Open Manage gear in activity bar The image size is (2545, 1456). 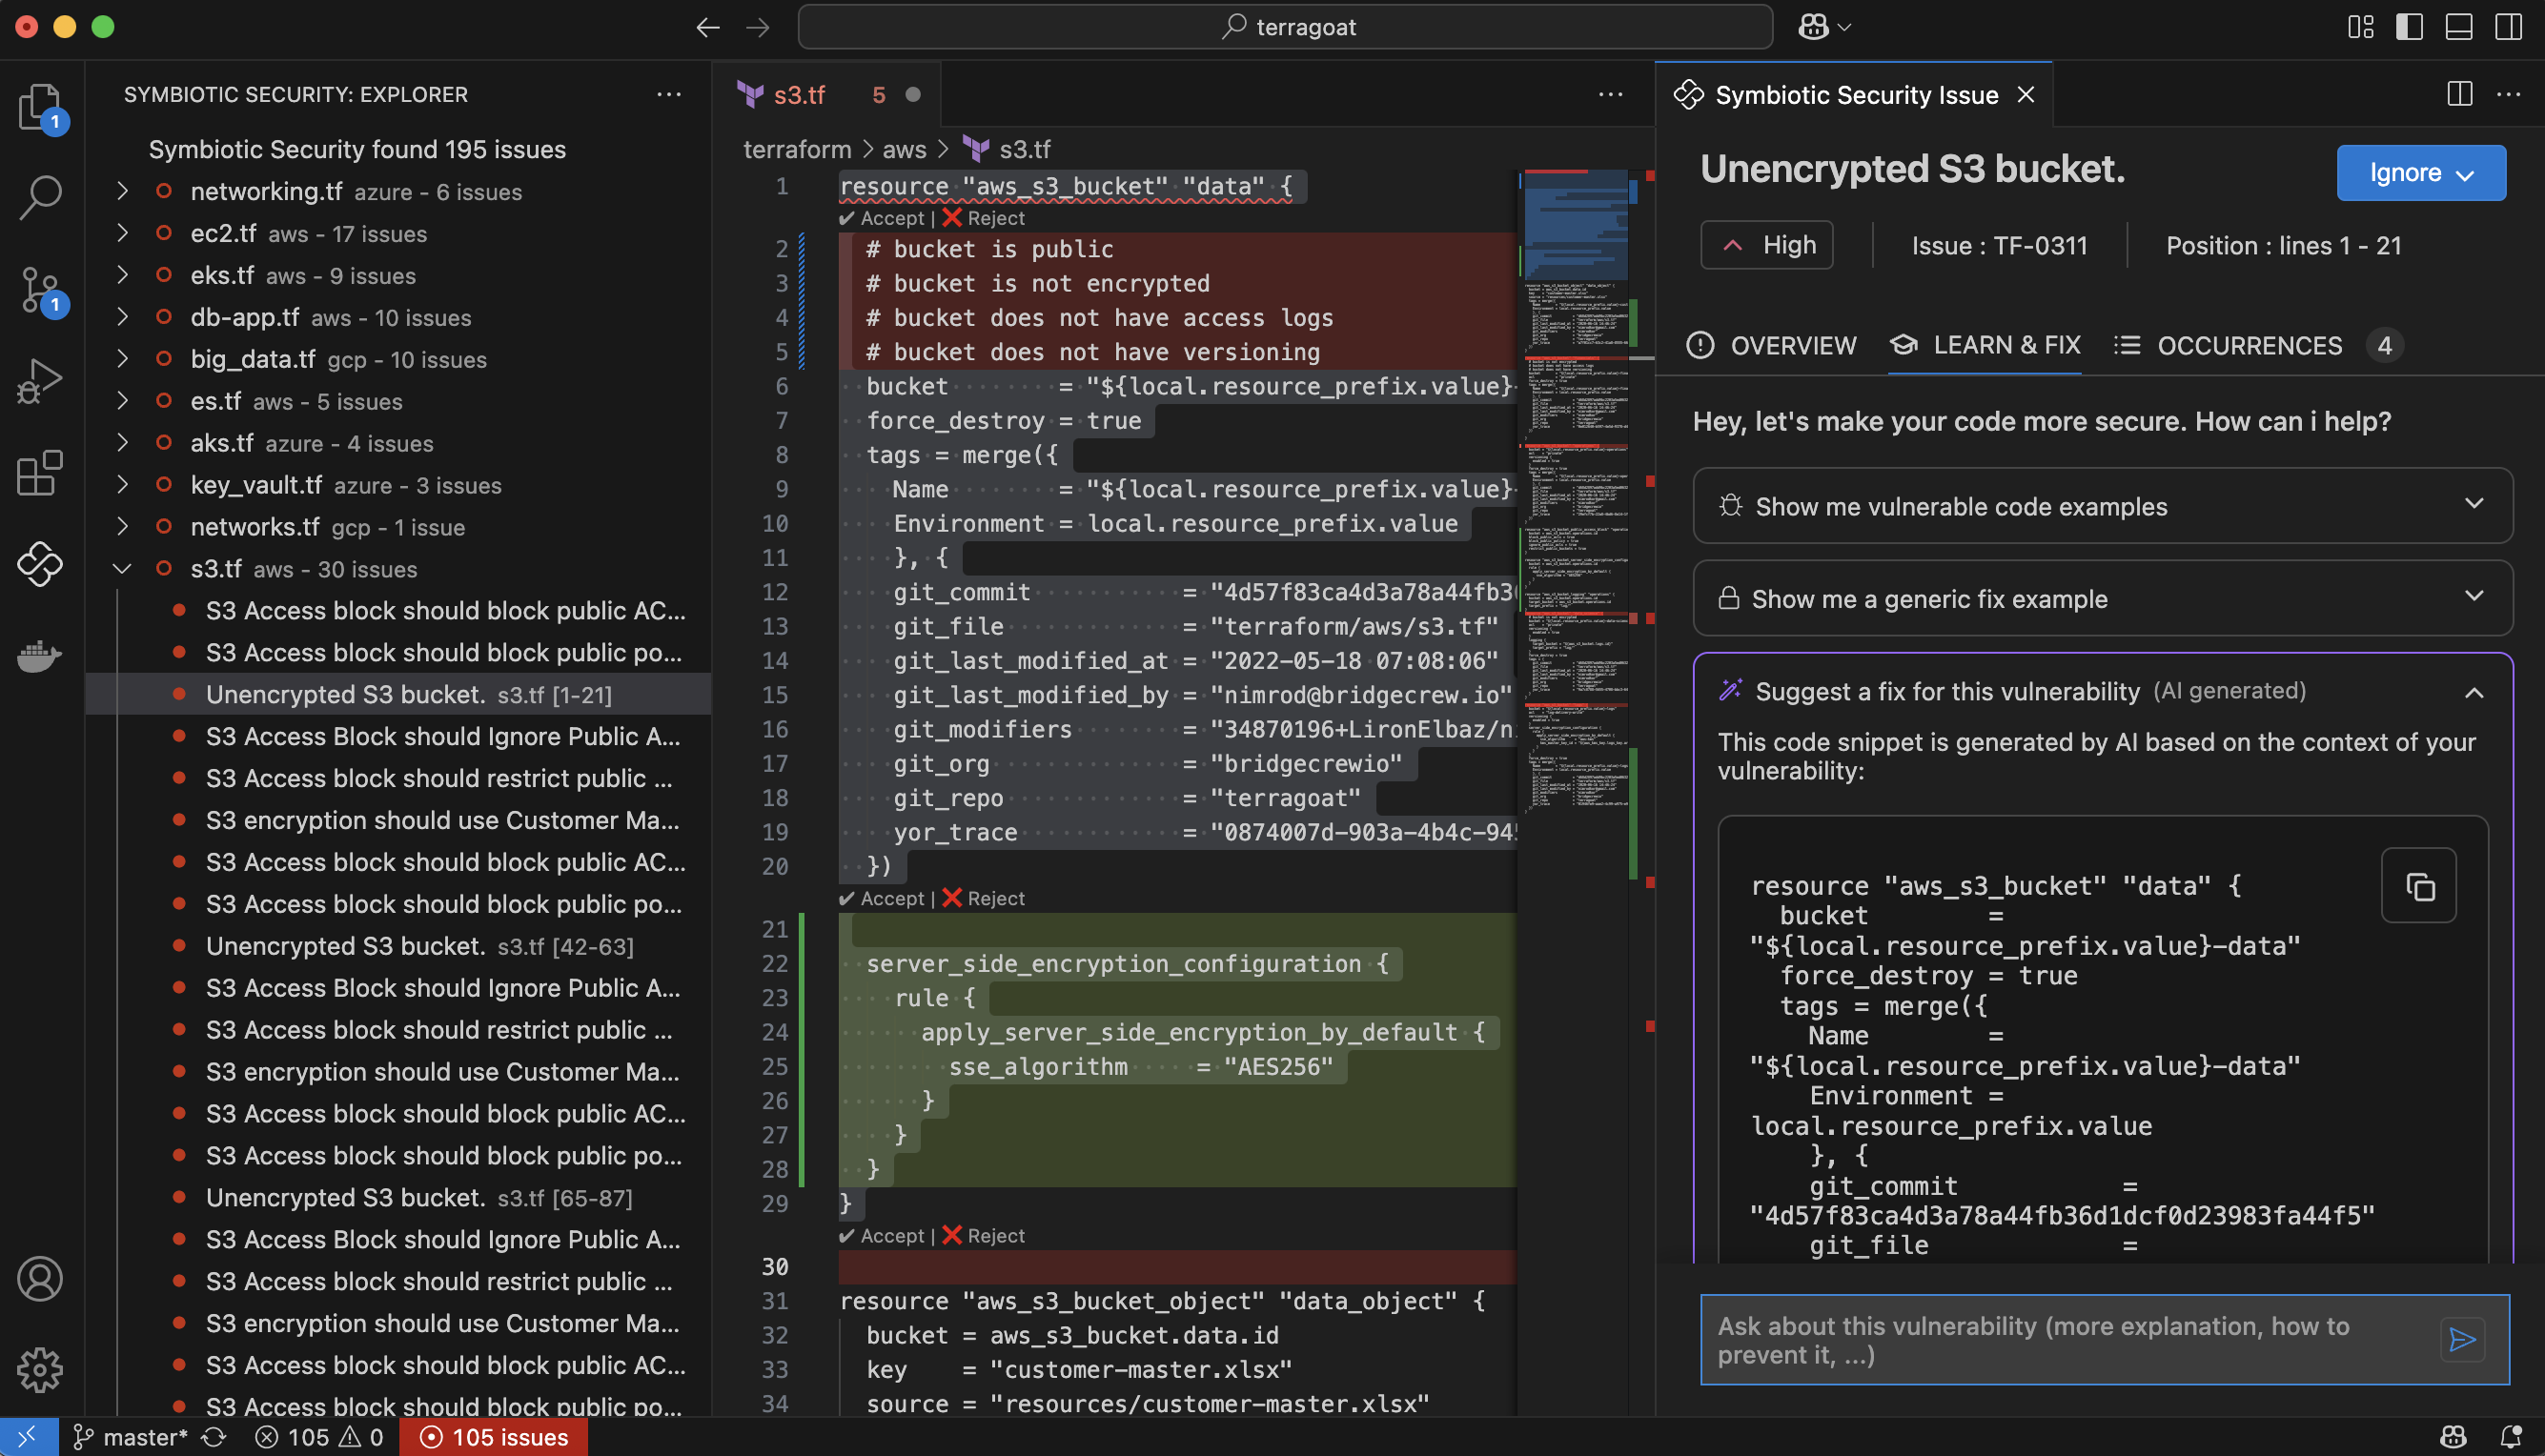40,1369
